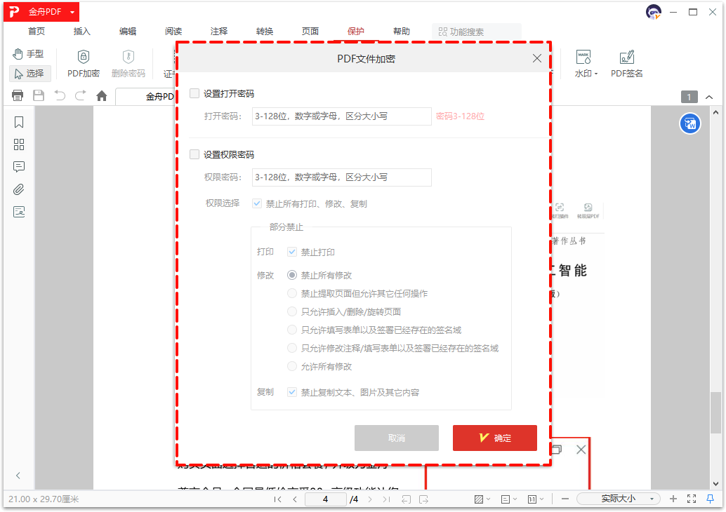The image size is (726, 512).
Task: Collapse the left sidebar arrow
Action: pyautogui.click(x=18, y=476)
